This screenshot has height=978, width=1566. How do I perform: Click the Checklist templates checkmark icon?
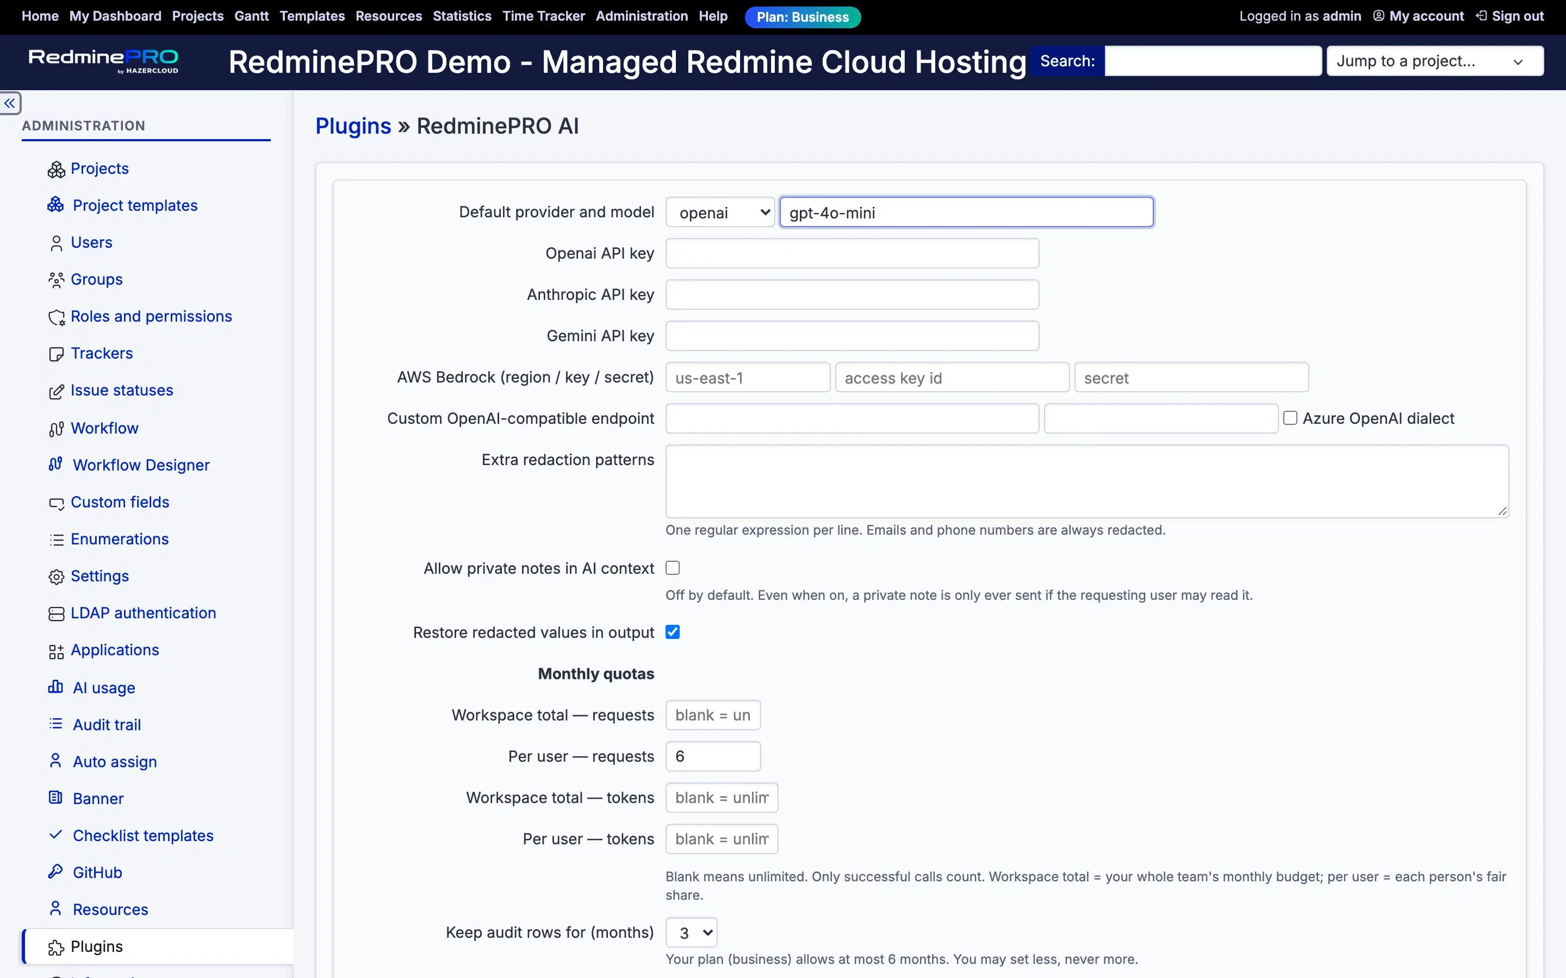pyautogui.click(x=55, y=835)
